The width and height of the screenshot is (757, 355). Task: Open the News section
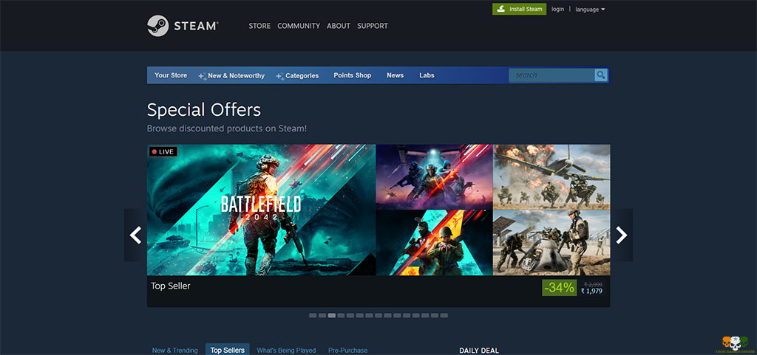pyautogui.click(x=395, y=75)
